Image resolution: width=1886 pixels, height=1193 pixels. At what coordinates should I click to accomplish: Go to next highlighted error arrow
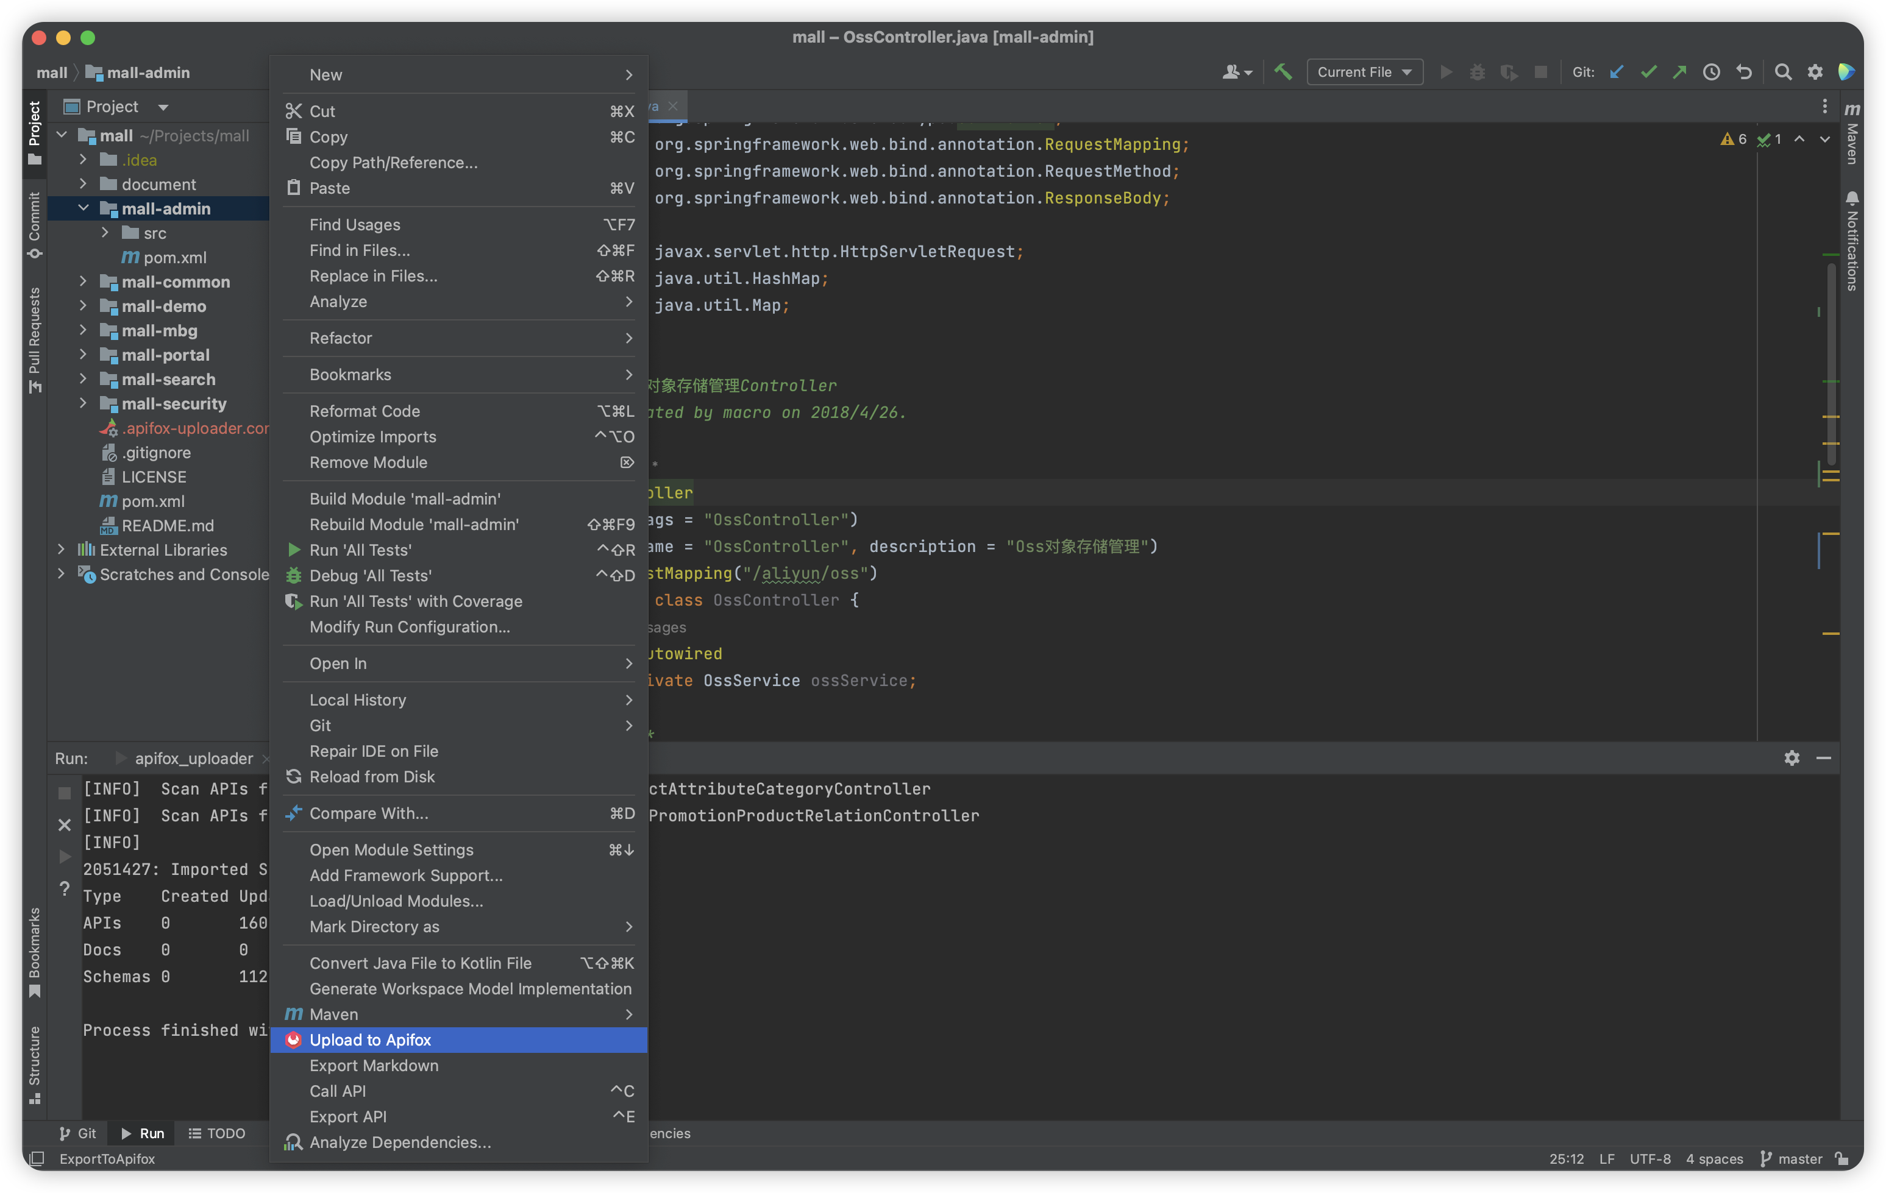(x=1825, y=138)
